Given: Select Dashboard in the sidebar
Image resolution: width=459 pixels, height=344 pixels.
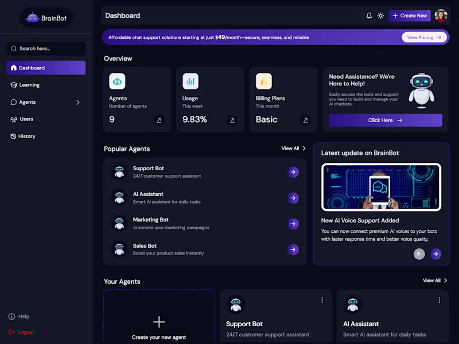Looking at the screenshot, I should point(46,68).
